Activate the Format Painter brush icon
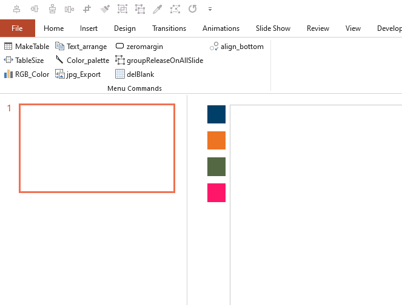Viewport: 402px width, 305px height. [x=105, y=9]
